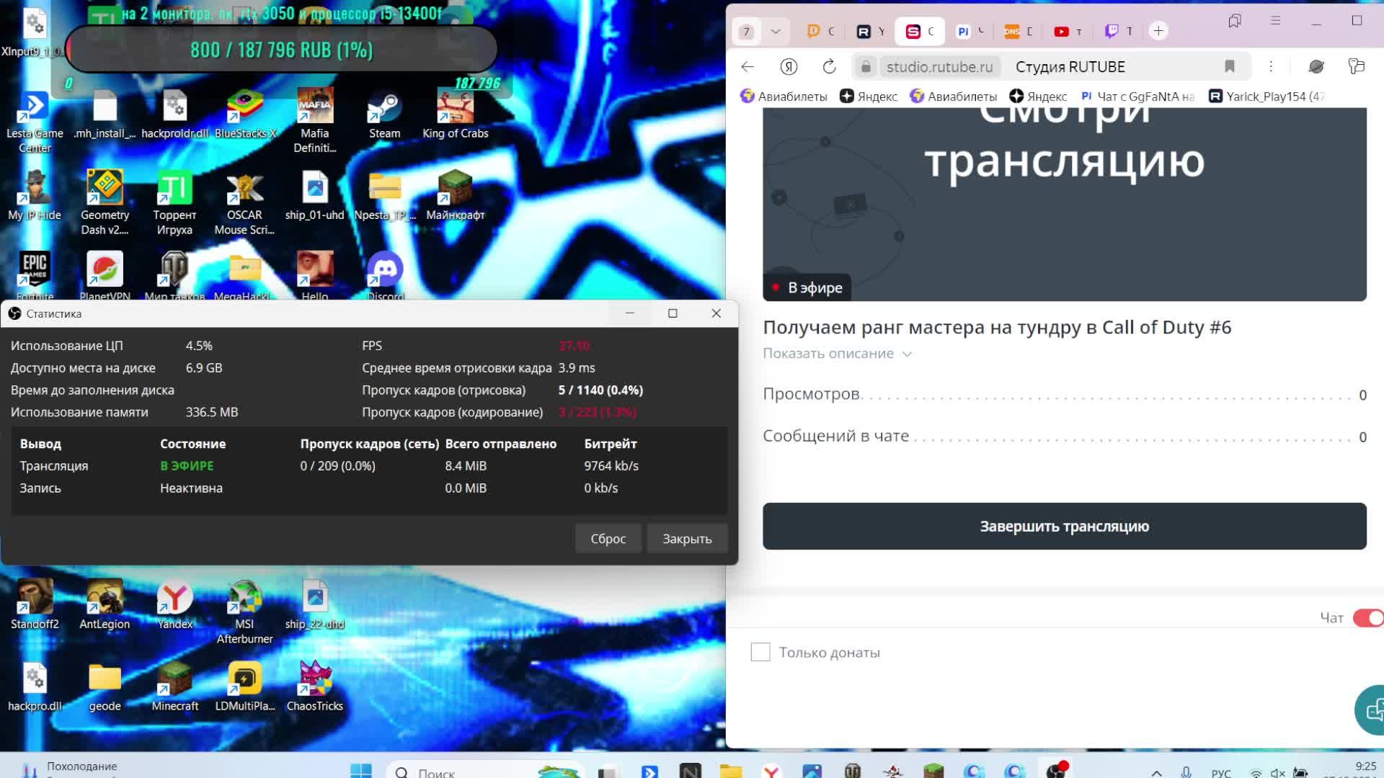Switch to the YouTube browser tab
The height and width of the screenshot is (778, 1384).
1068,31
